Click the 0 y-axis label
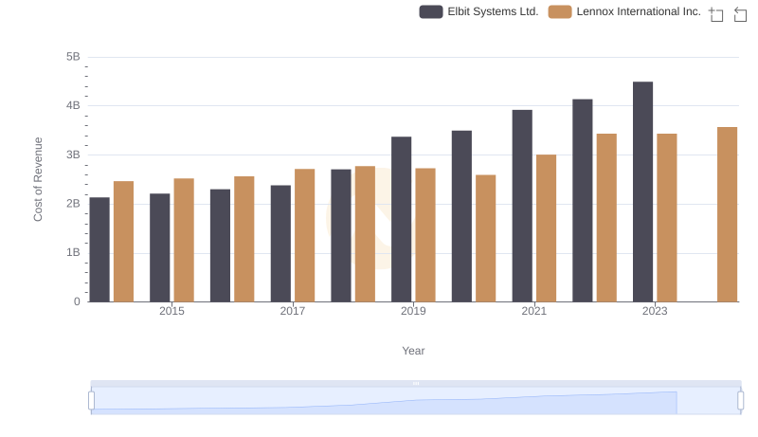Viewport: 758px width, 437px height. coord(77,302)
